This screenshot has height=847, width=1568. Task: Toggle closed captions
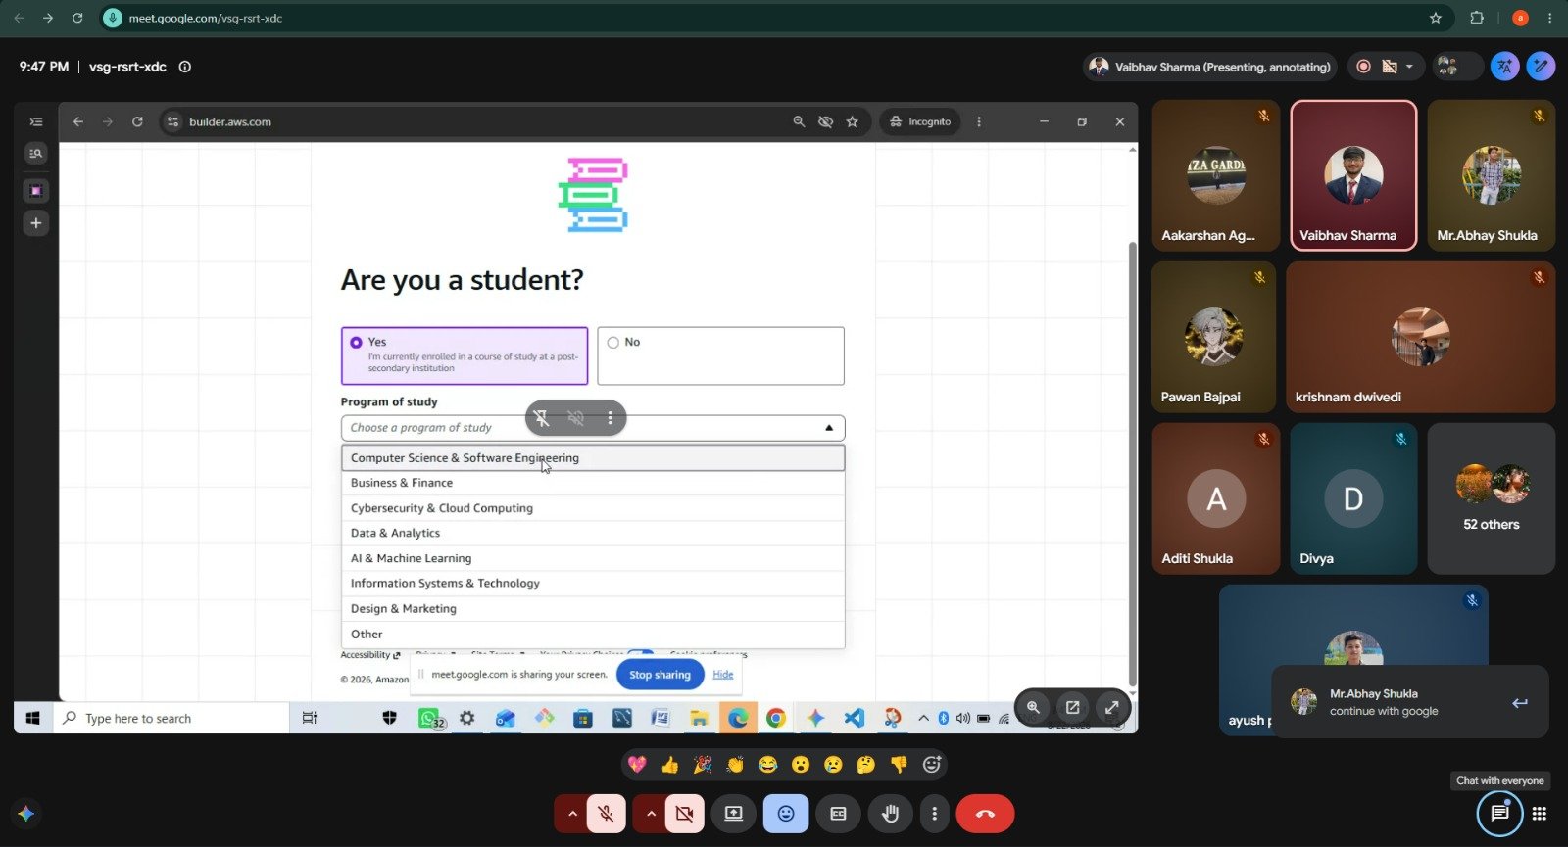pos(838,814)
